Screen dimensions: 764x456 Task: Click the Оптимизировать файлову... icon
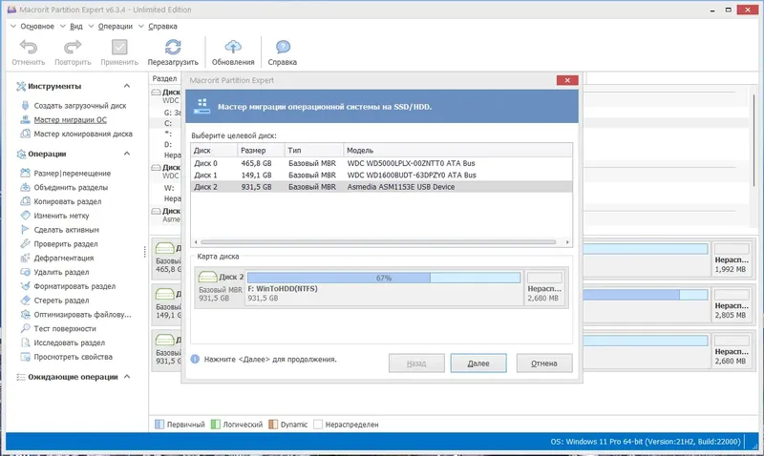(25, 315)
